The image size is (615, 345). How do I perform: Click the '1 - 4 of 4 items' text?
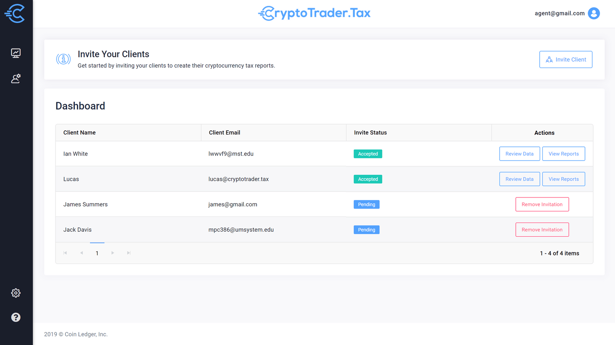[x=559, y=253]
